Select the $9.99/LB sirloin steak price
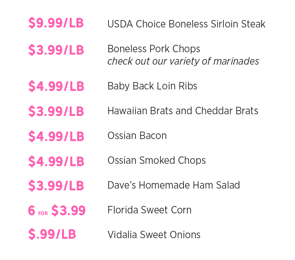Viewport: 295px width, 260px height. 56,23
